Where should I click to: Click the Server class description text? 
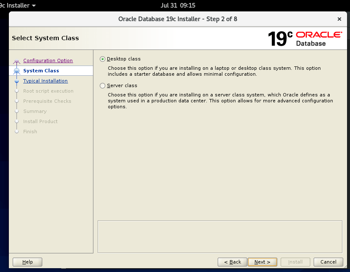pyautogui.click(x=220, y=101)
